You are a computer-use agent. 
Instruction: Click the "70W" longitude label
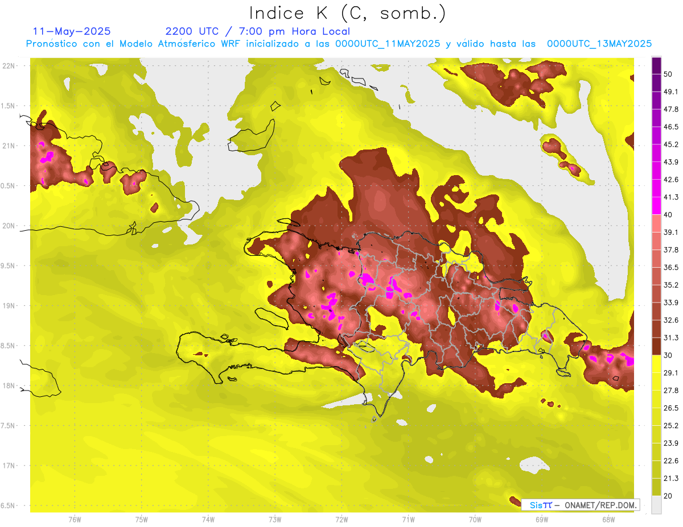click(475, 519)
